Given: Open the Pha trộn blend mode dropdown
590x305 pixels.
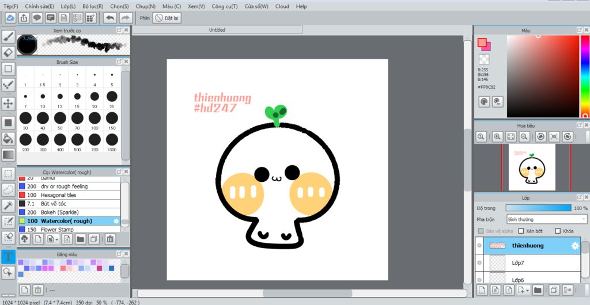Looking at the screenshot, I should pos(547,219).
